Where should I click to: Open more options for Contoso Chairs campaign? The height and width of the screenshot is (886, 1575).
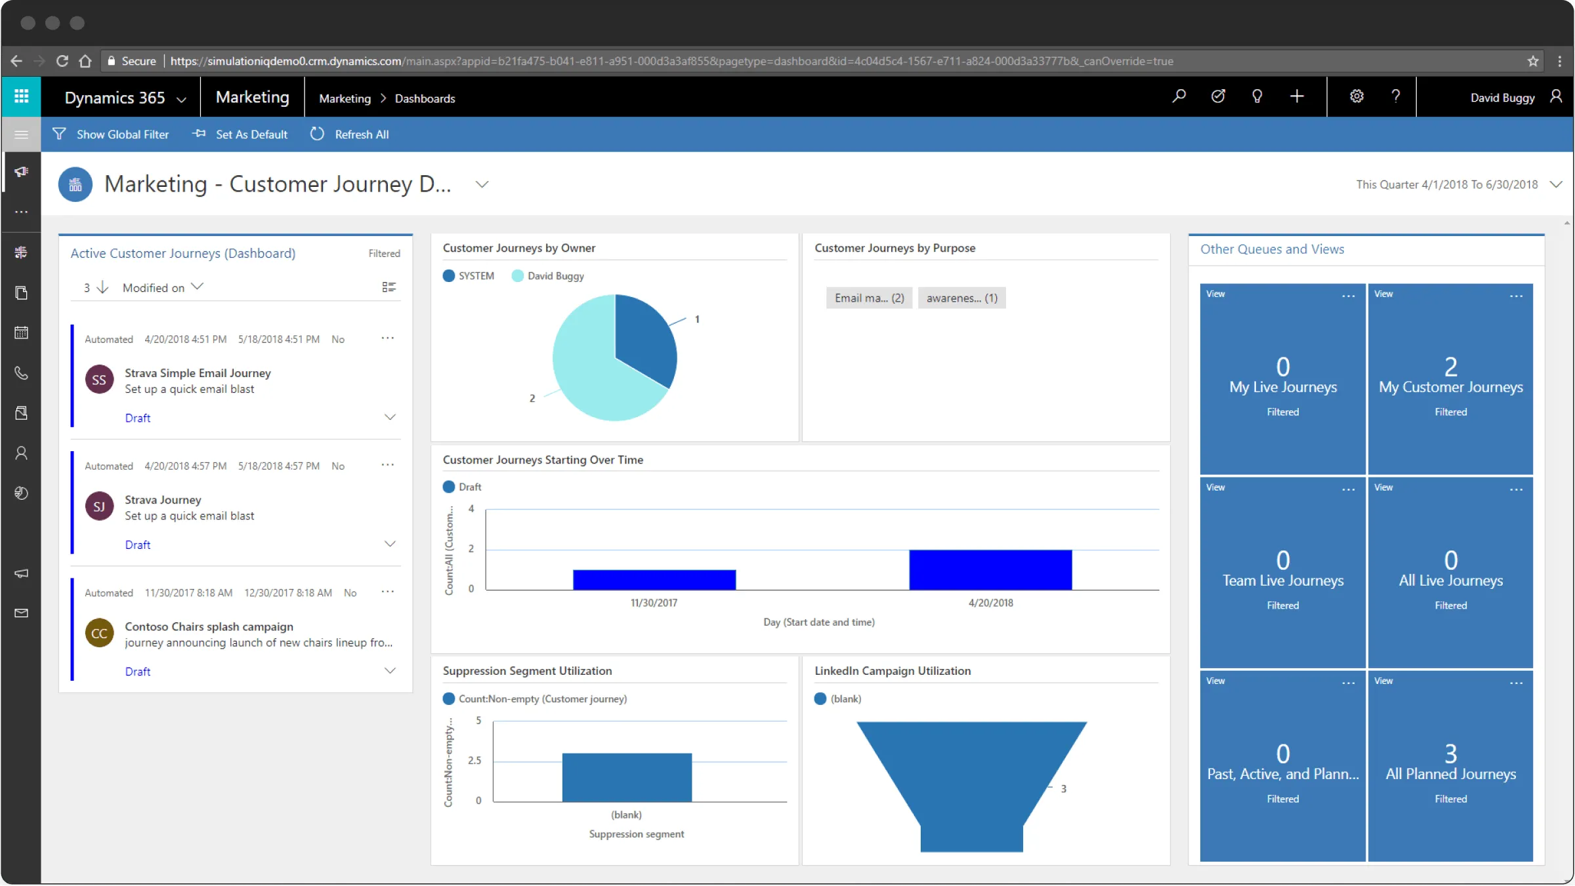pos(388,592)
